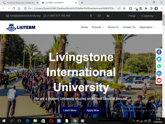This screenshot has width=165, height=124.
Task: Reload the browser page
Action: coord(14,9)
